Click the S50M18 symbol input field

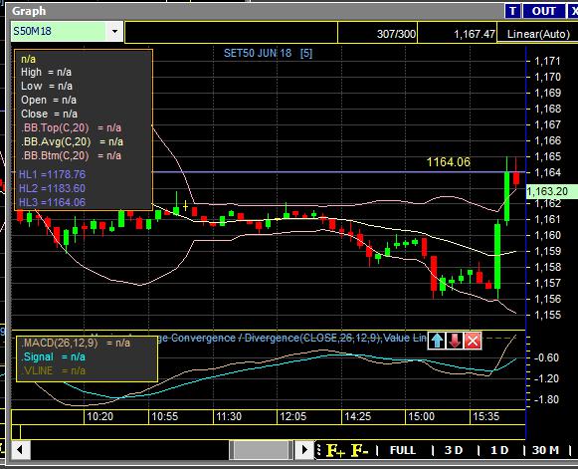[59, 31]
